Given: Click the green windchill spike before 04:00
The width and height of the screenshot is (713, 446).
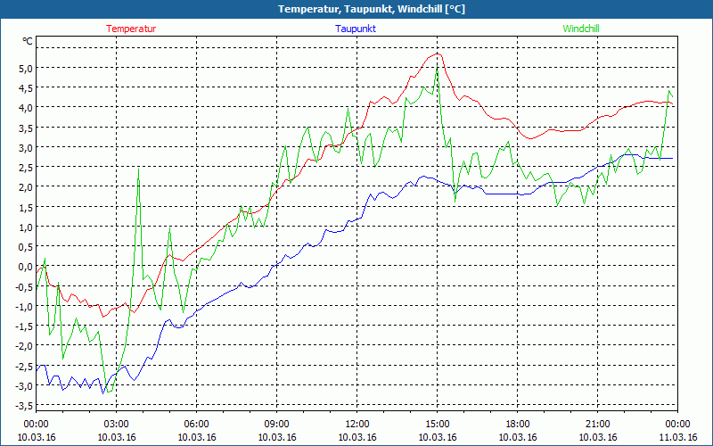Looking at the screenshot, I should coord(139,169).
